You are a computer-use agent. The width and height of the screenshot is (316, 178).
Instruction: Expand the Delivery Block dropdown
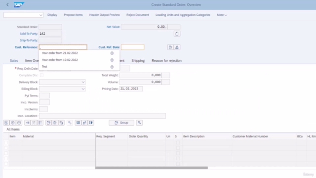coord(83,82)
